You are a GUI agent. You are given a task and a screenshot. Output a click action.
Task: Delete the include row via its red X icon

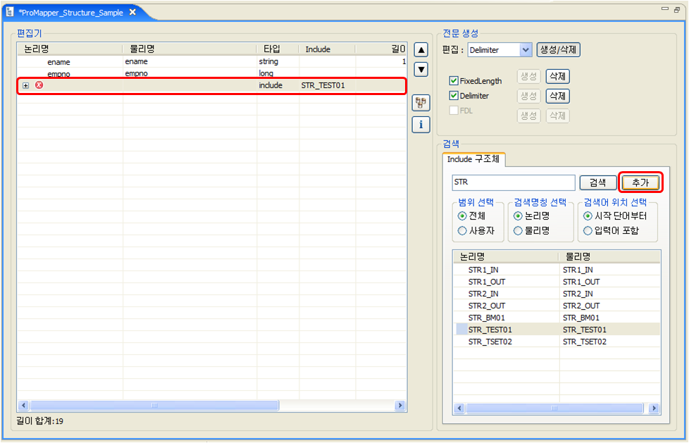[40, 85]
